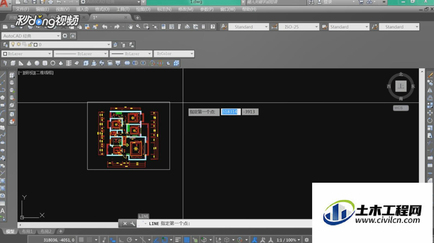Click the ViewCube 上 top face
Screen dimensions: 434x243
pyautogui.click(x=401, y=86)
